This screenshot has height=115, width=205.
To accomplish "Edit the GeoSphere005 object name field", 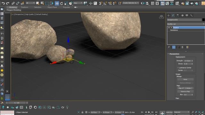I will tap(184, 20).
